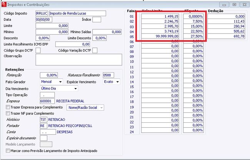Viewport: 250px width, 160px height.
Task: Check Trazer Empresa para Complemento
Action: (8, 107)
